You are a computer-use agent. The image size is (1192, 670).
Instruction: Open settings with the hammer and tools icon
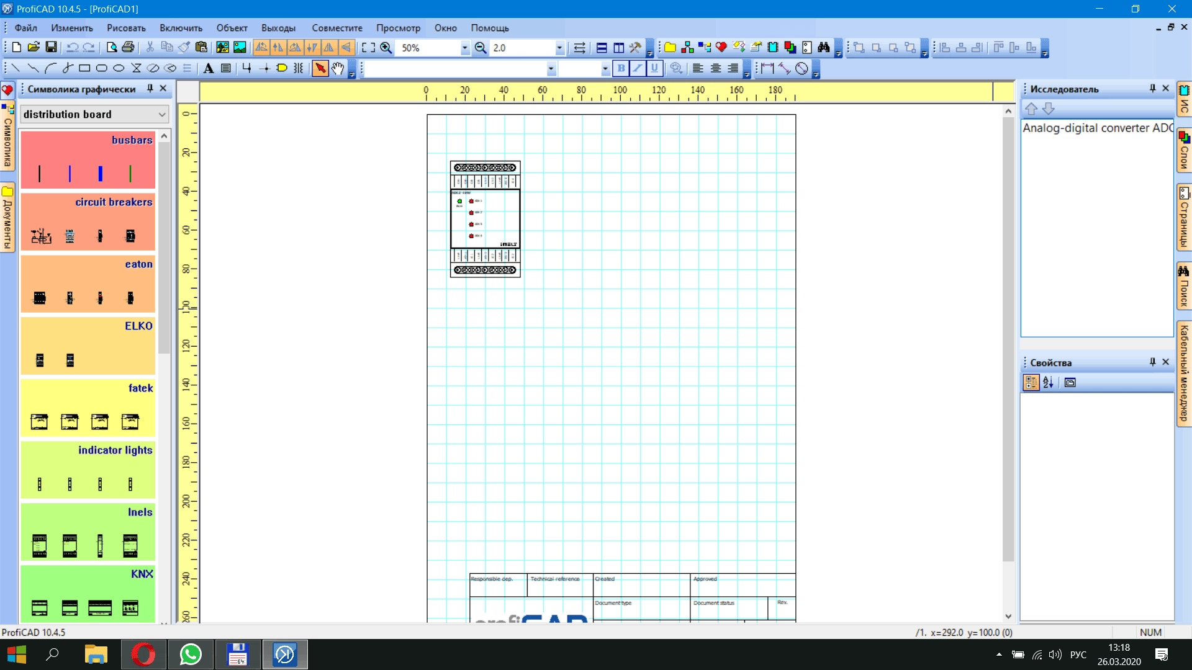(636, 48)
